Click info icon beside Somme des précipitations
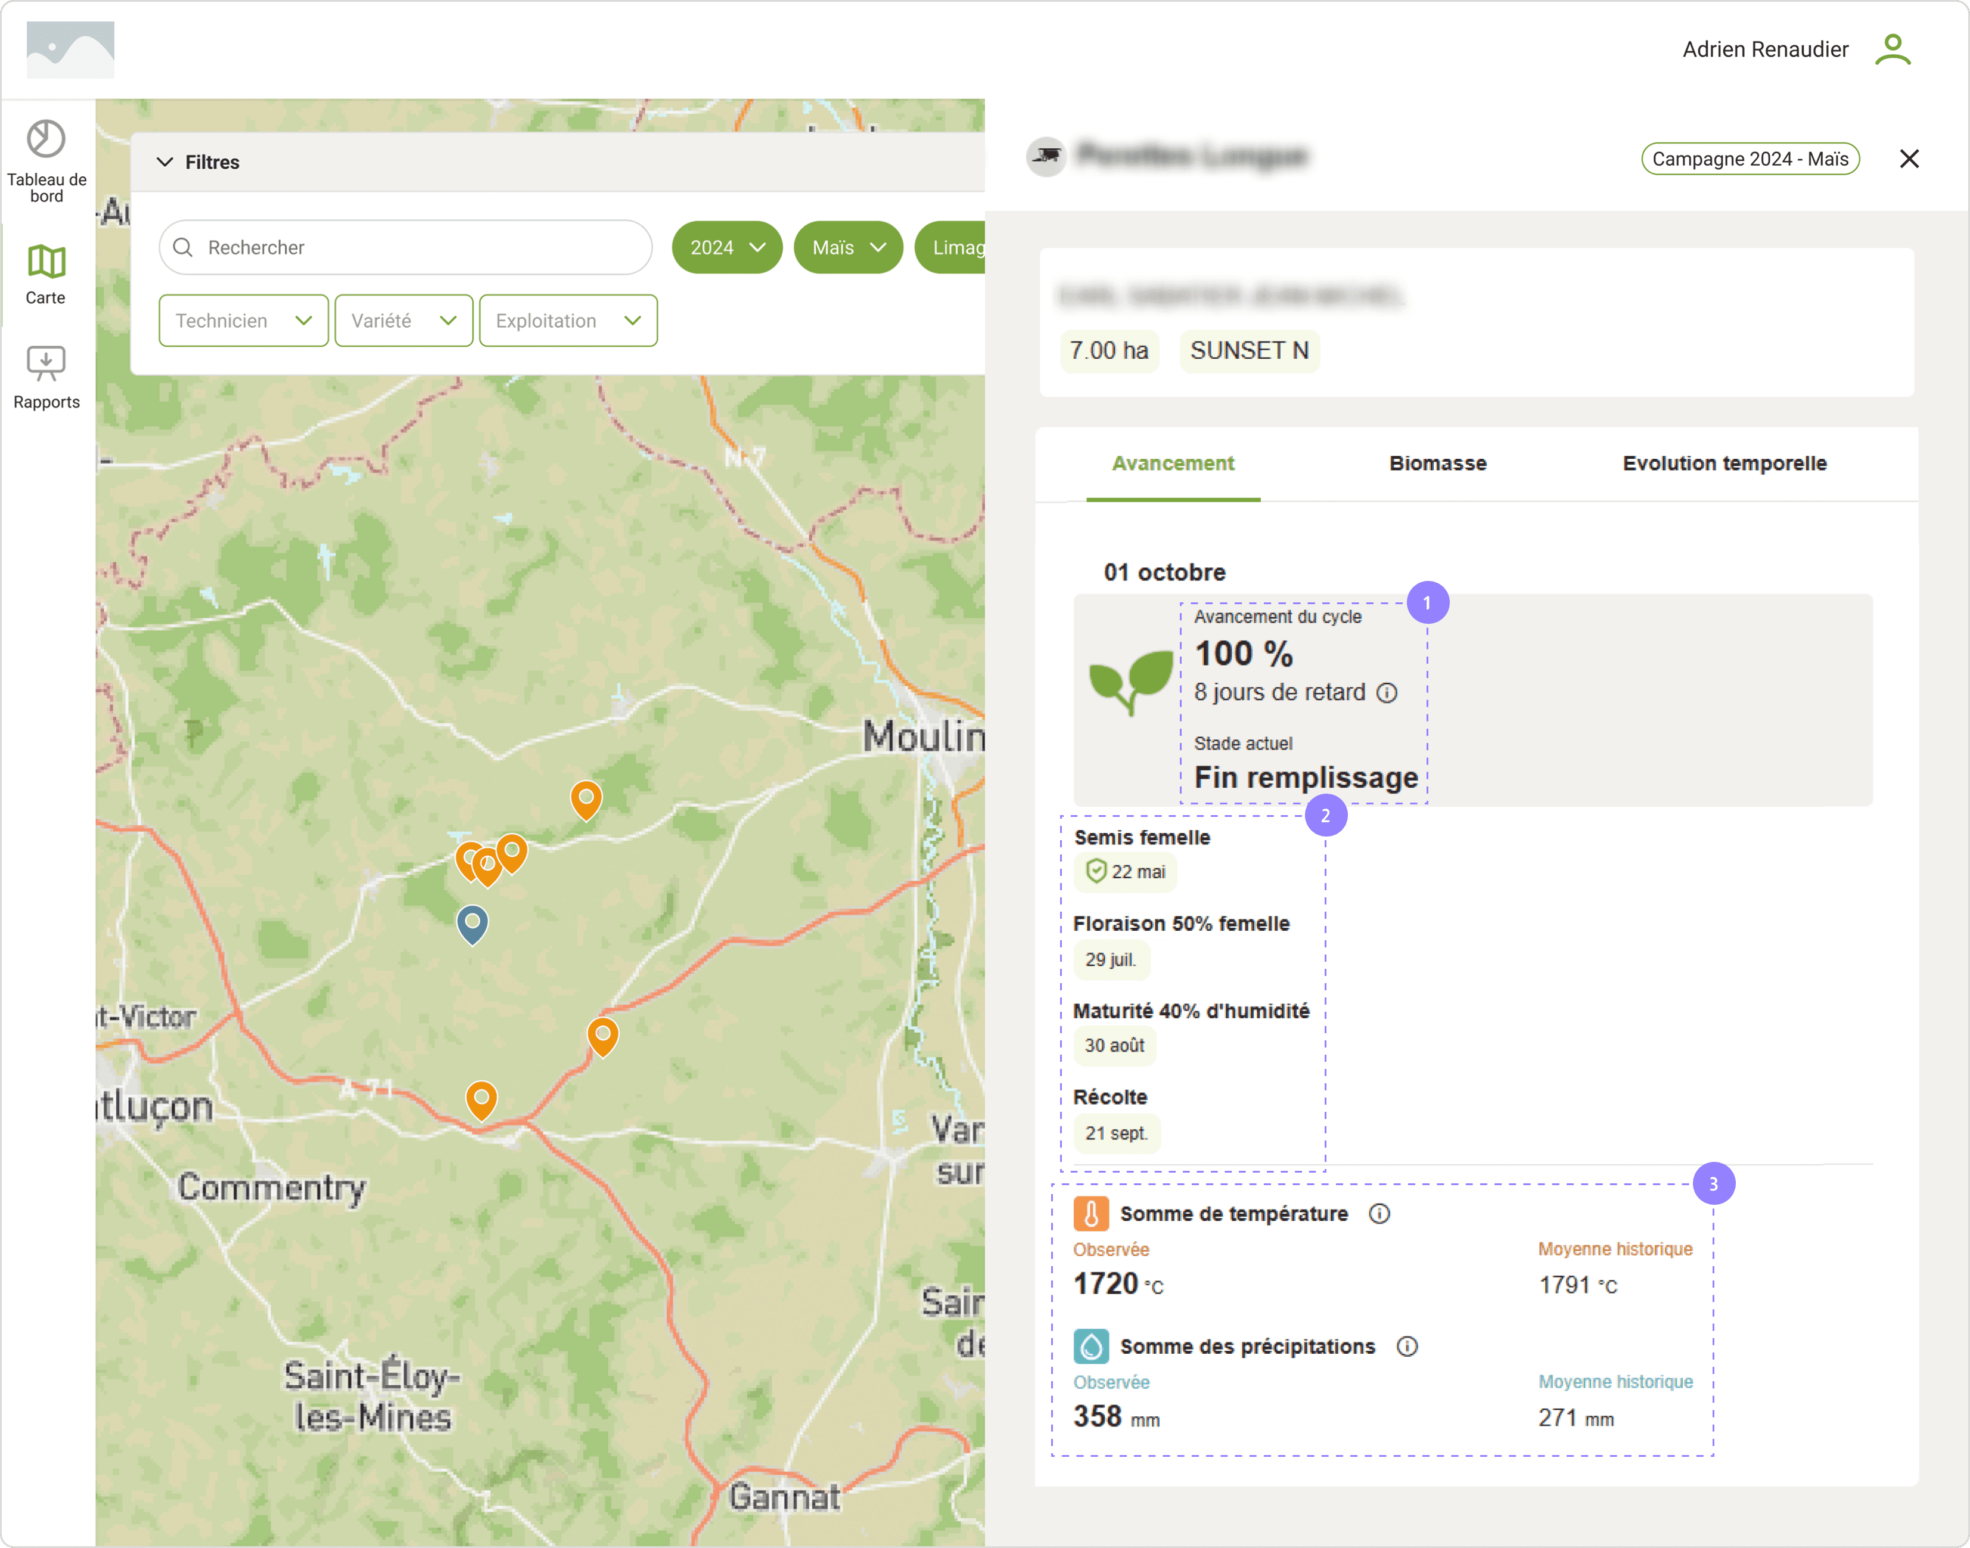This screenshot has height=1548, width=1970. (1406, 1347)
